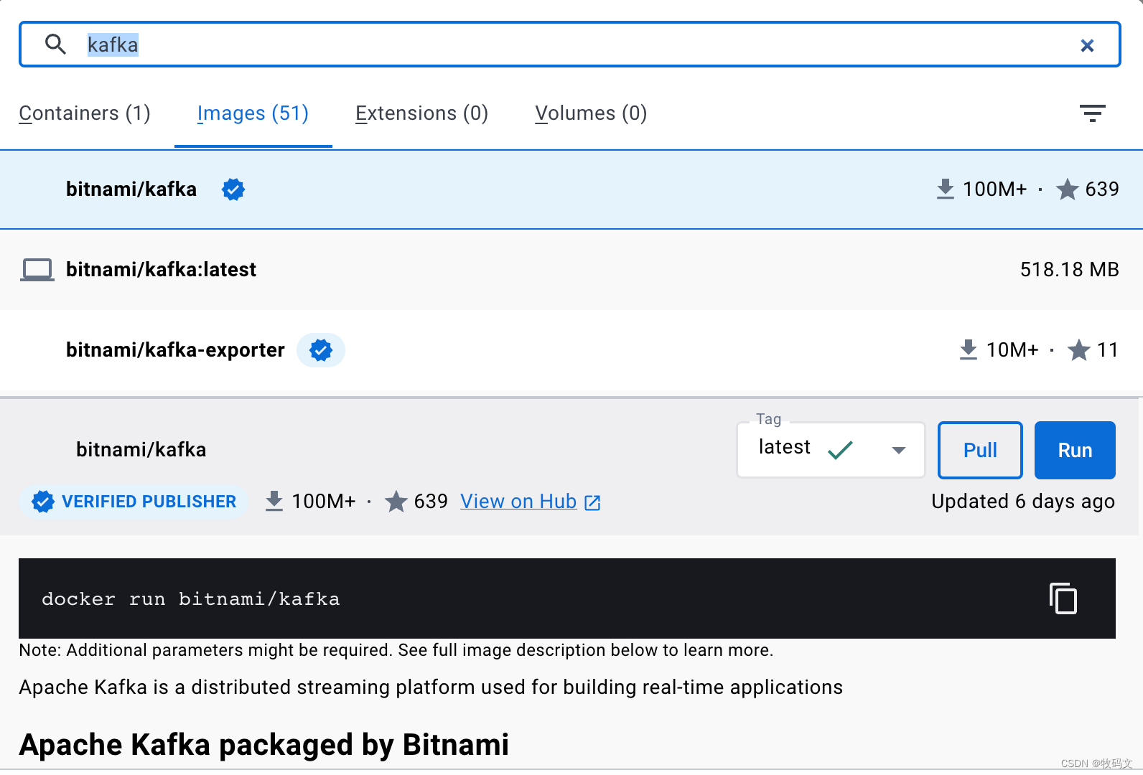The image size is (1143, 775).
Task: Open the Volumes (0) tab
Action: (x=591, y=113)
